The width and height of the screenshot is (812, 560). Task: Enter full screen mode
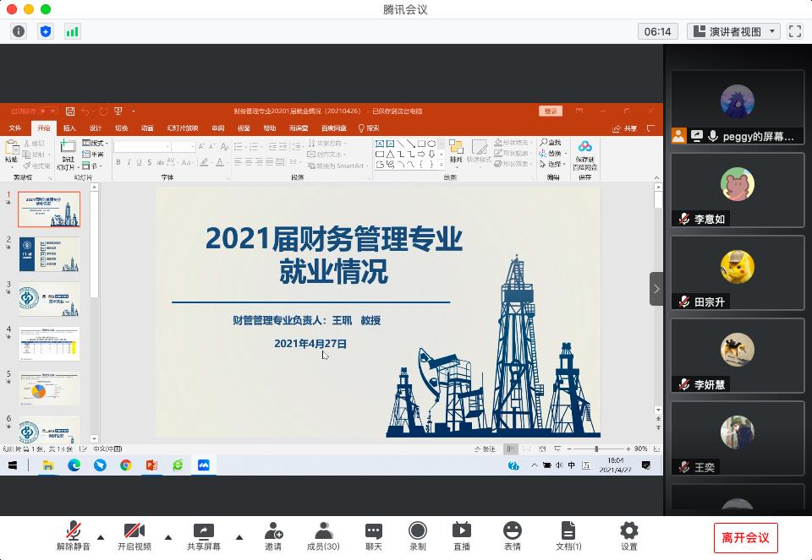(794, 31)
